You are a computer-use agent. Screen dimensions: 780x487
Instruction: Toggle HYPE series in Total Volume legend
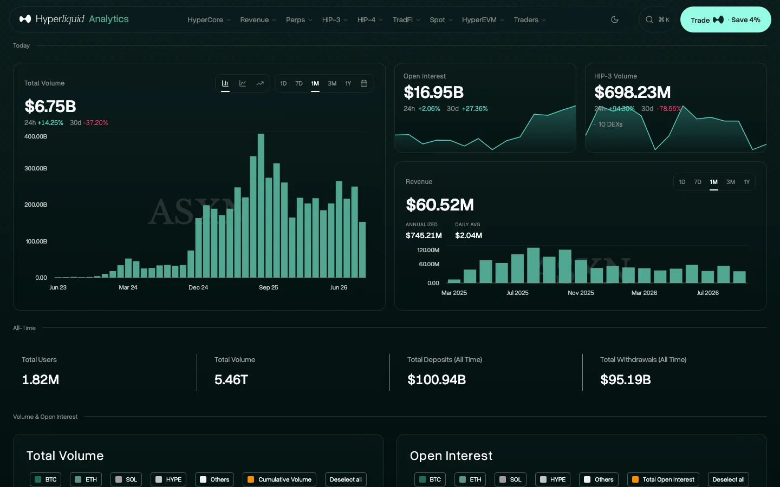click(168, 479)
